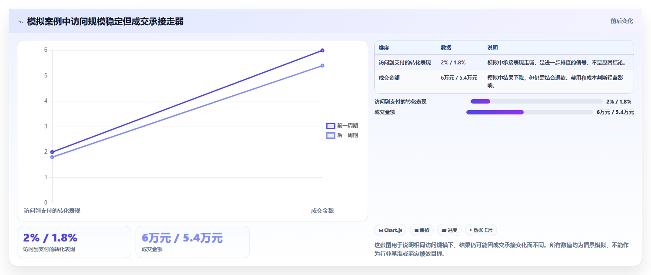Click the description starting with 模拟中承接表现走弱
Image resolution: width=651 pixels, height=275 pixels.
point(557,63)
